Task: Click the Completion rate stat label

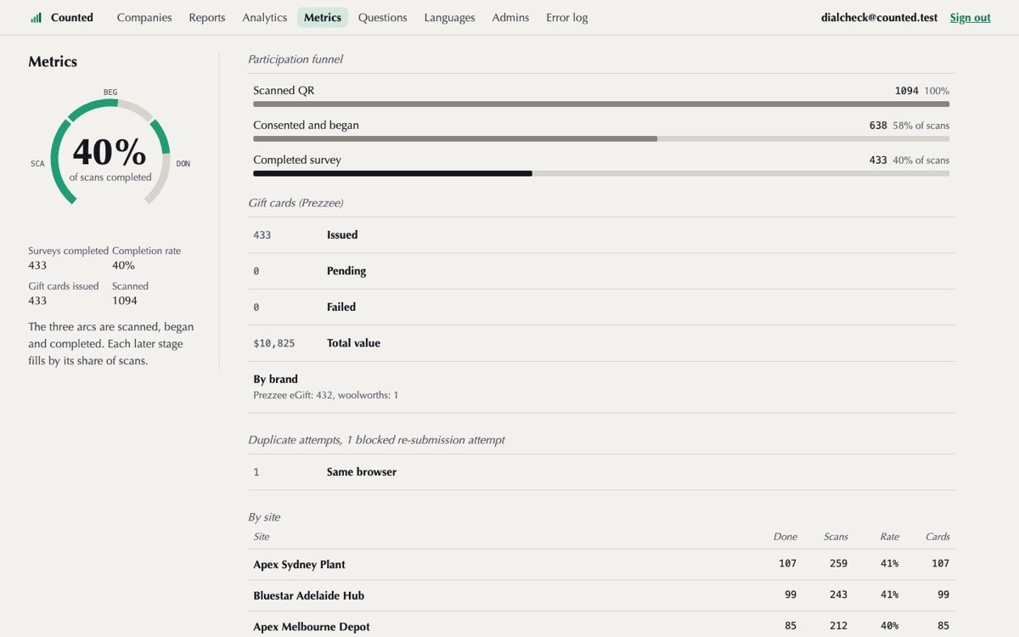Action: coord(146,251)
